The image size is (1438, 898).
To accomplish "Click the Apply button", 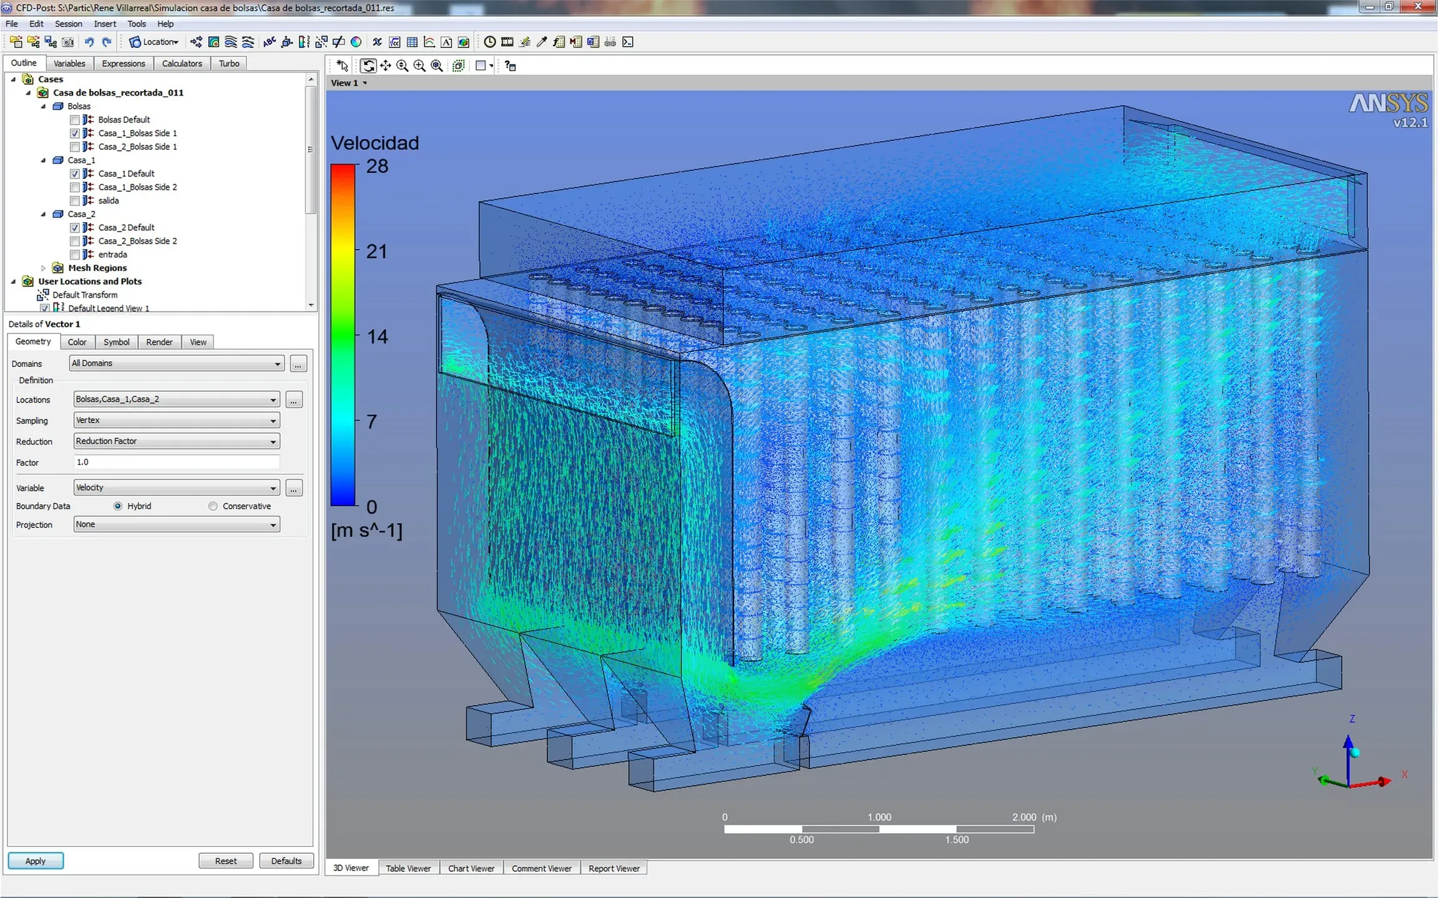I will point(36,861).
